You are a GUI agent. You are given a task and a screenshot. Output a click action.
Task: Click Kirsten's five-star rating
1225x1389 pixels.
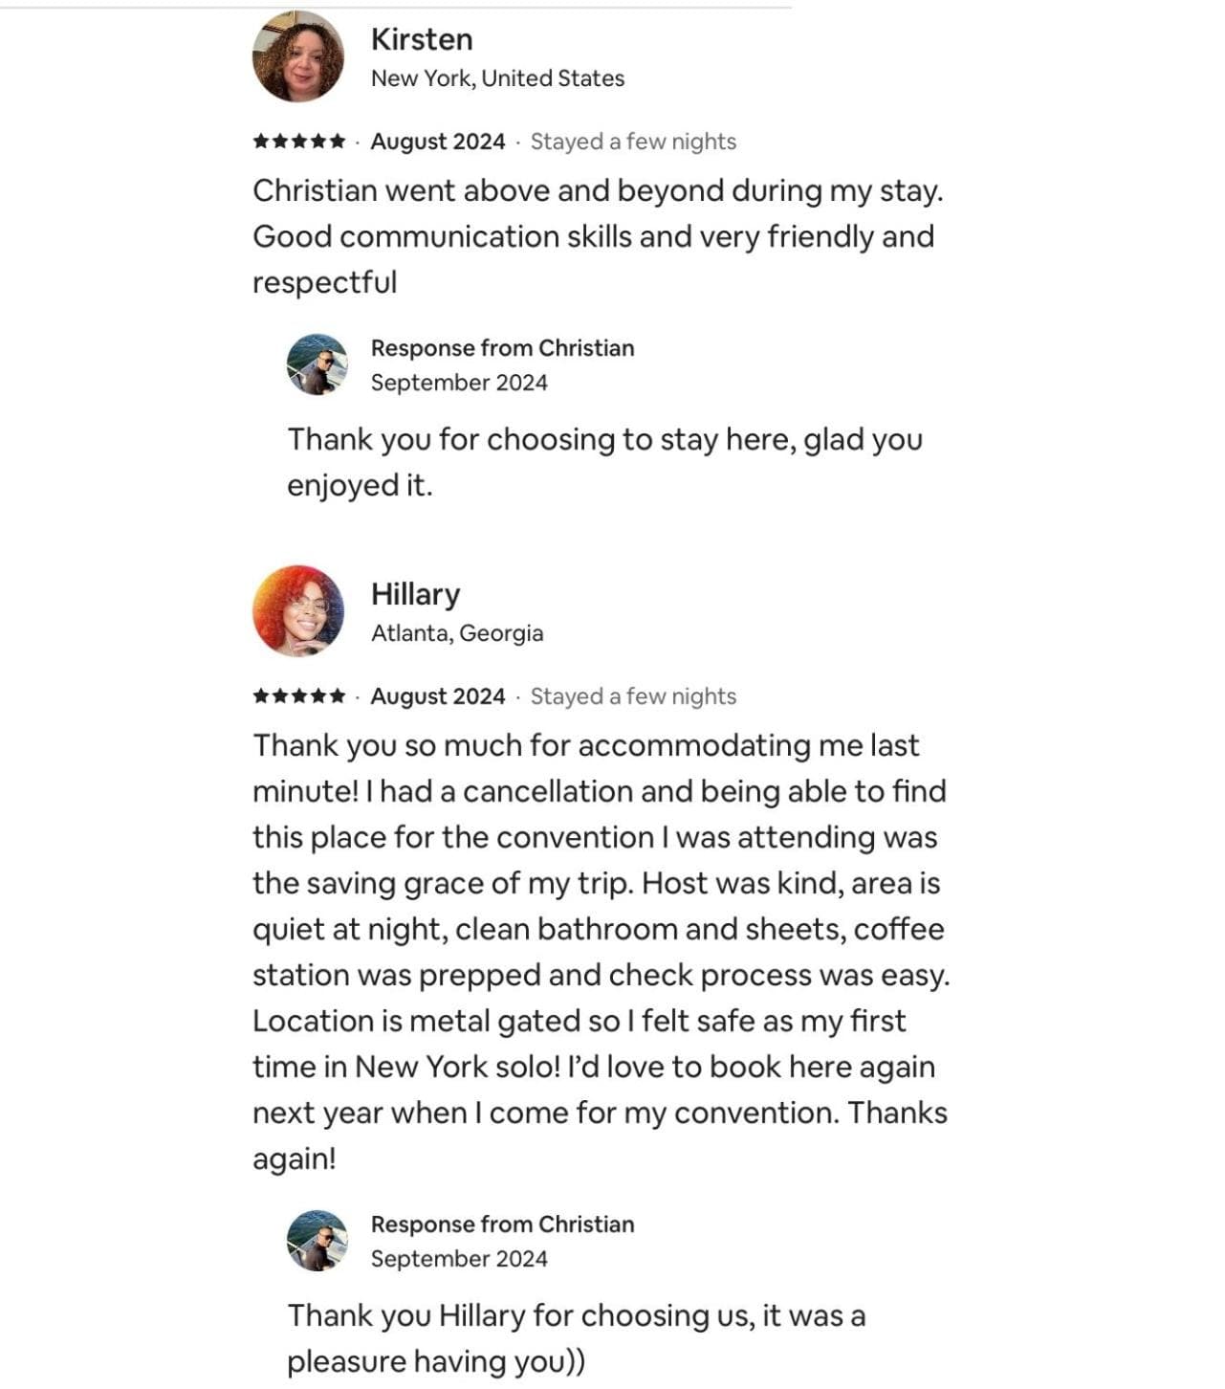(299, 142)
